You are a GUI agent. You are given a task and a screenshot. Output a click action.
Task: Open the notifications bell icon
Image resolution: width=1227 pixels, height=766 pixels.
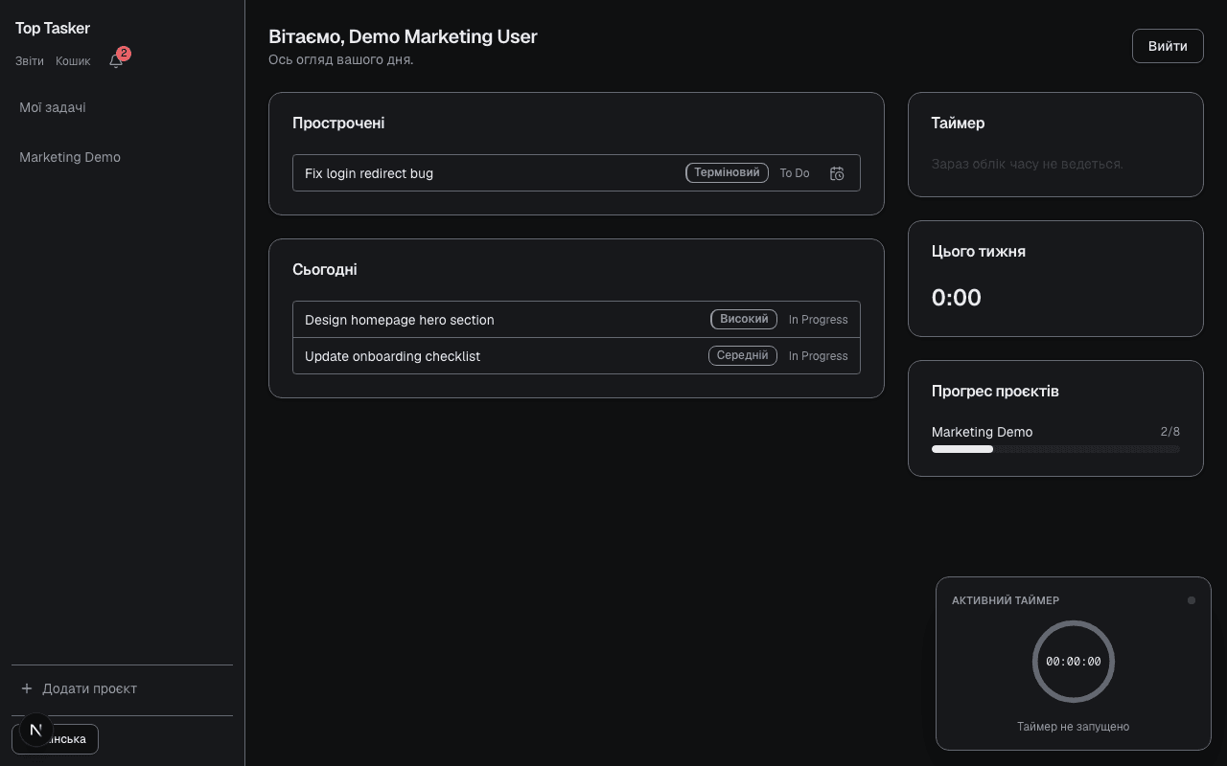click(x=116, y=61)
